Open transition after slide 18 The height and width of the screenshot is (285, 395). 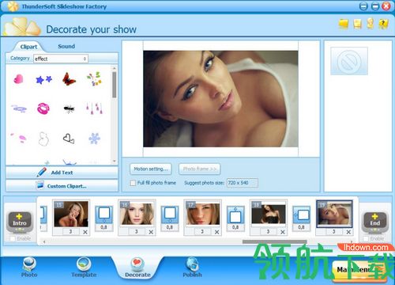pyautogui.click(x=301, y=215)
